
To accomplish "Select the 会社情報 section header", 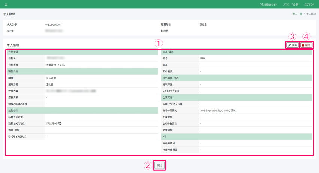I will click(x=16, y=52).
